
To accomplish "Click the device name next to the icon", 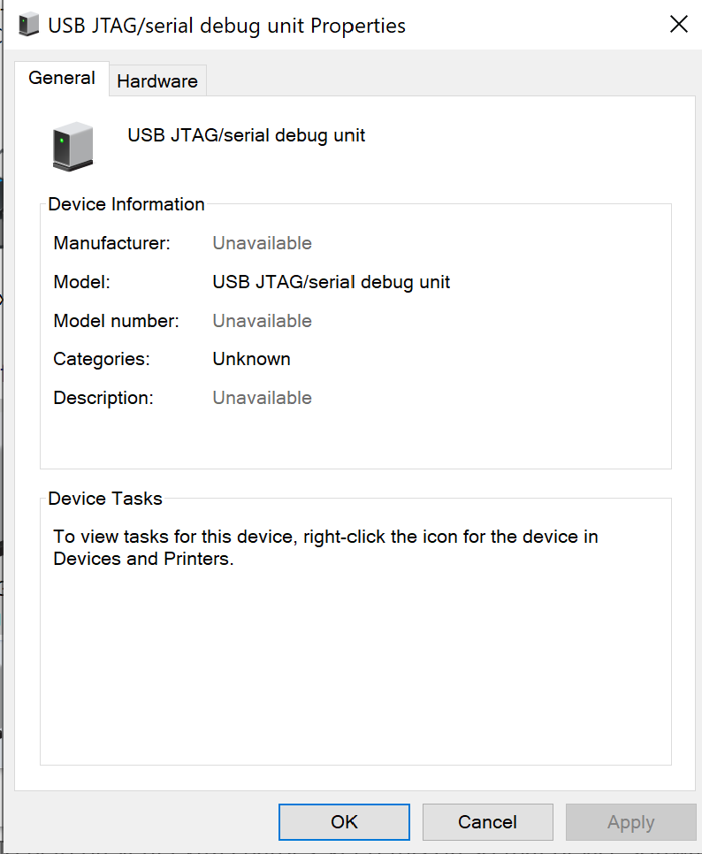I will click(247, 135).
